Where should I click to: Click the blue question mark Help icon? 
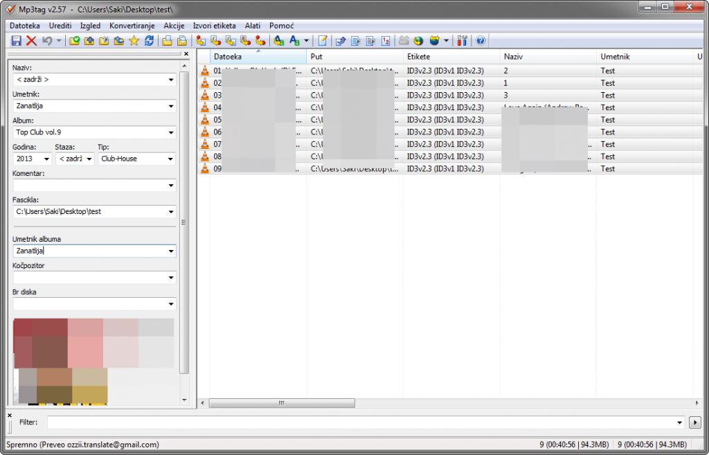[481, 41]
